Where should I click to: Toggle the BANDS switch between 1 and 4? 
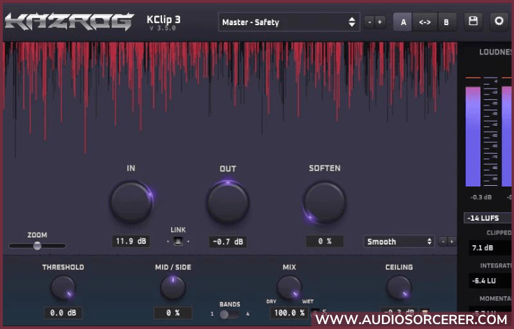point(229,314)
